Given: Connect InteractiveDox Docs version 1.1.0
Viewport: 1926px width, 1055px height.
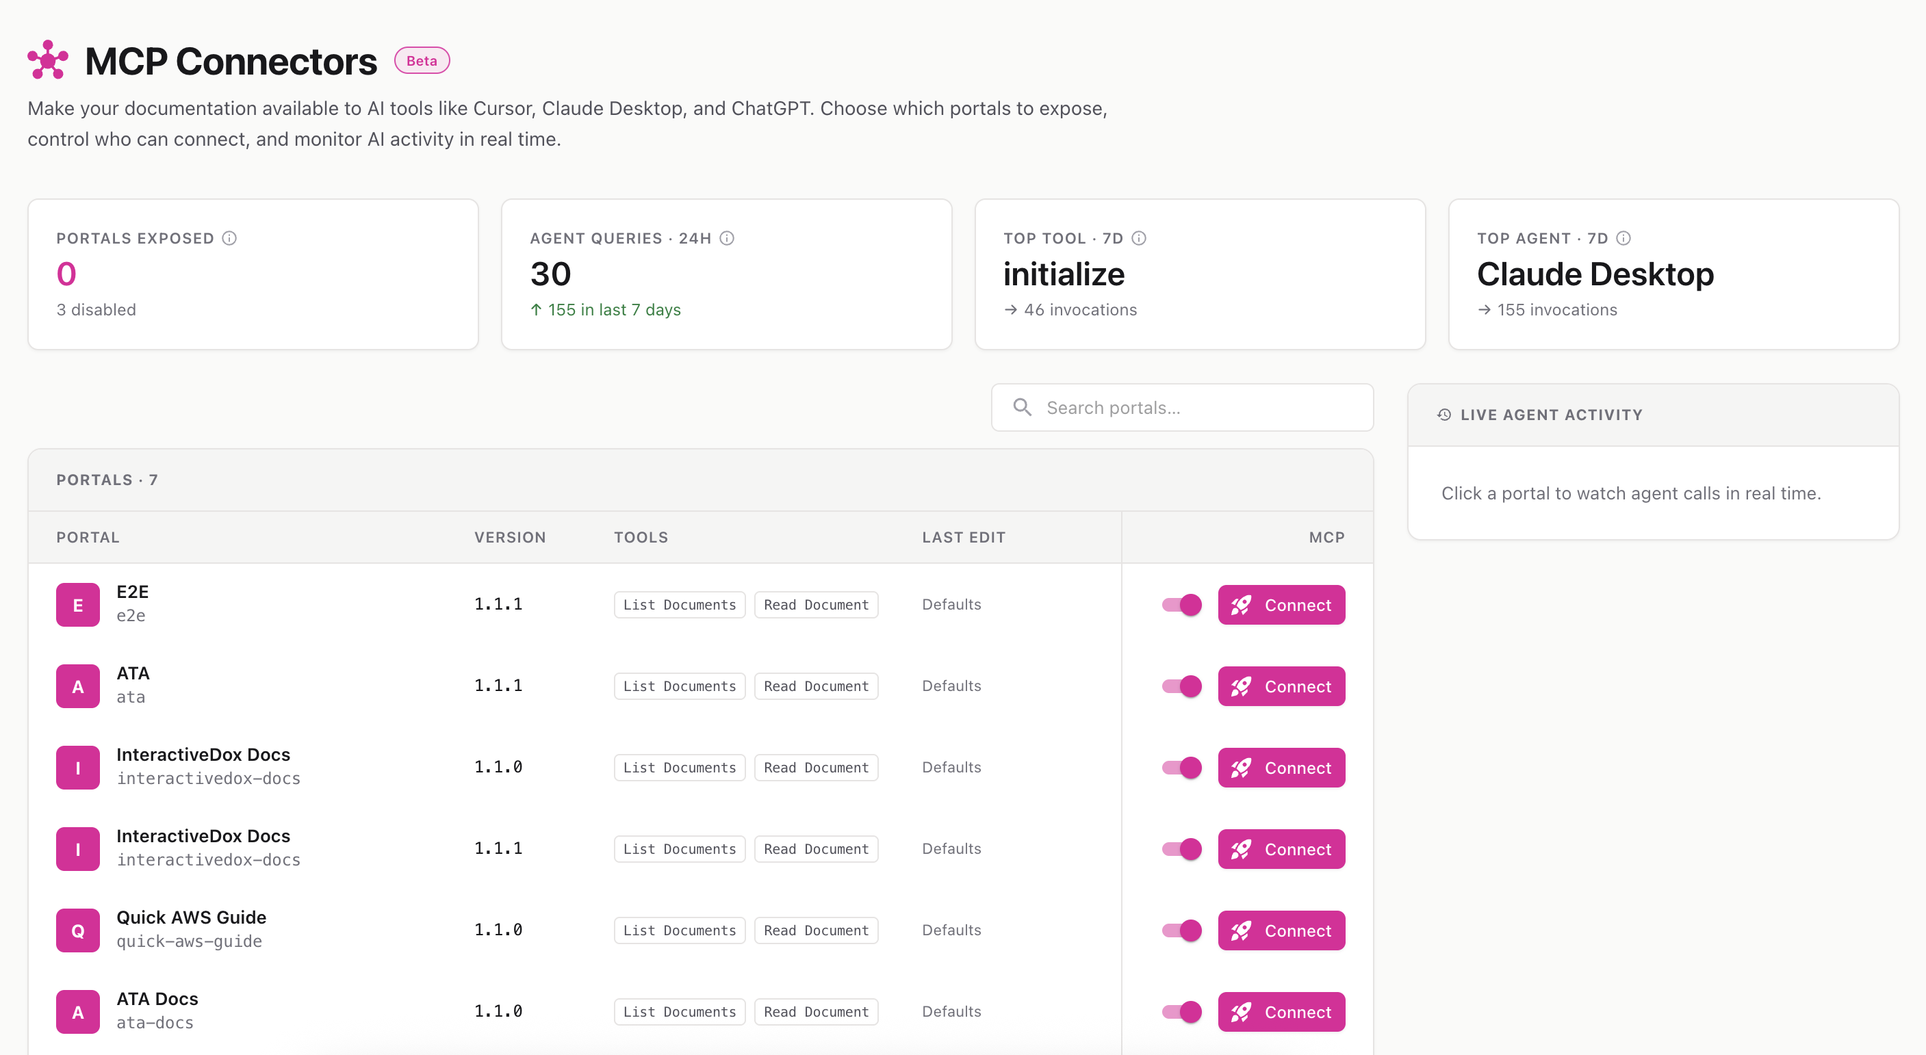Looking at the screenshot, I should (1281, 768).
